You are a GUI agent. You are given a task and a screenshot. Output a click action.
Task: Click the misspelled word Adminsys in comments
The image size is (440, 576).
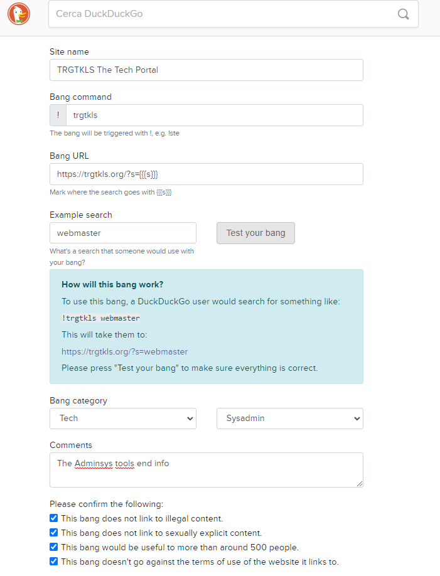pyautogui.click(x=94, y=464)
